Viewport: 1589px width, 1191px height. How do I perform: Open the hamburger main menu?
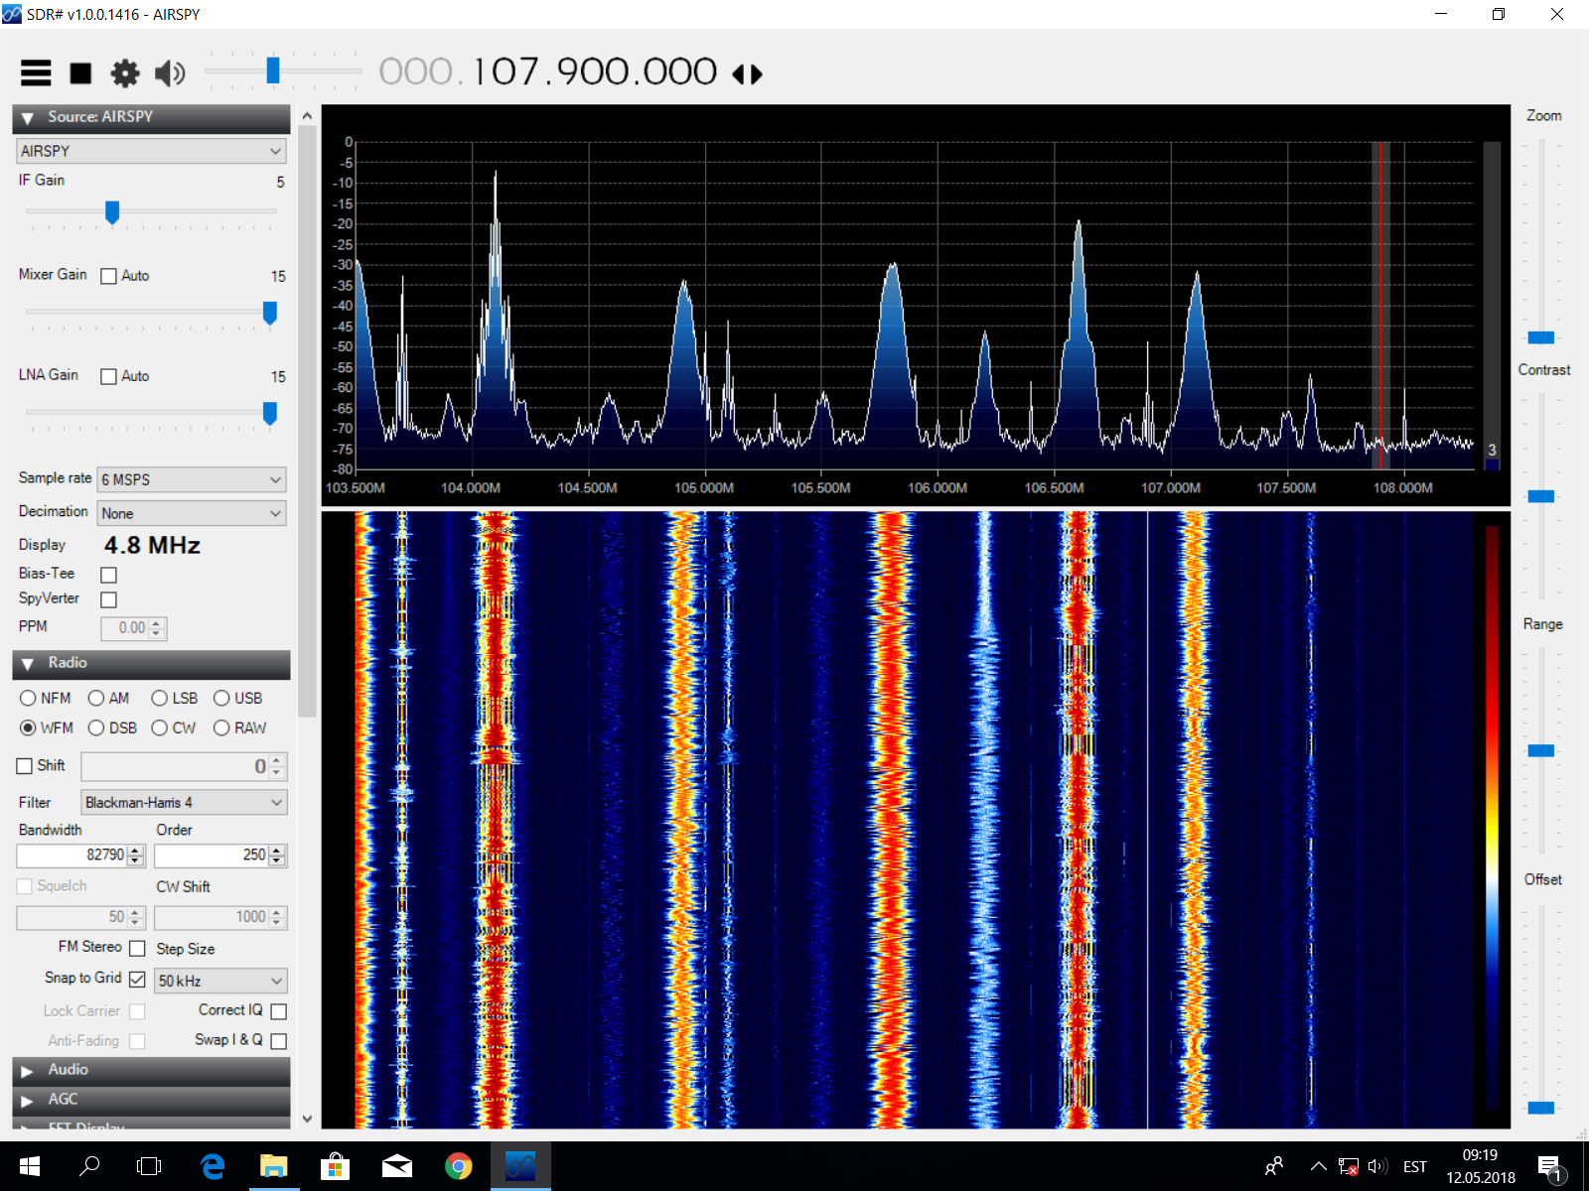[x=36, y=72]
